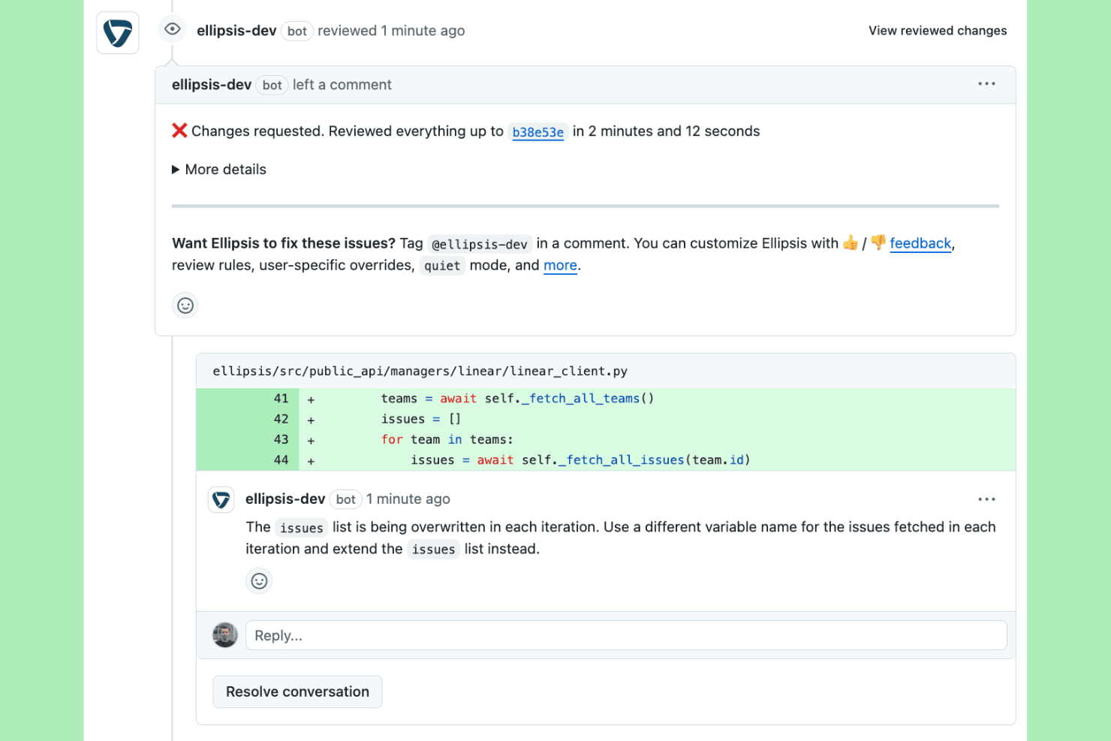Click line number 43 in diff

click(x=281, y=439)
